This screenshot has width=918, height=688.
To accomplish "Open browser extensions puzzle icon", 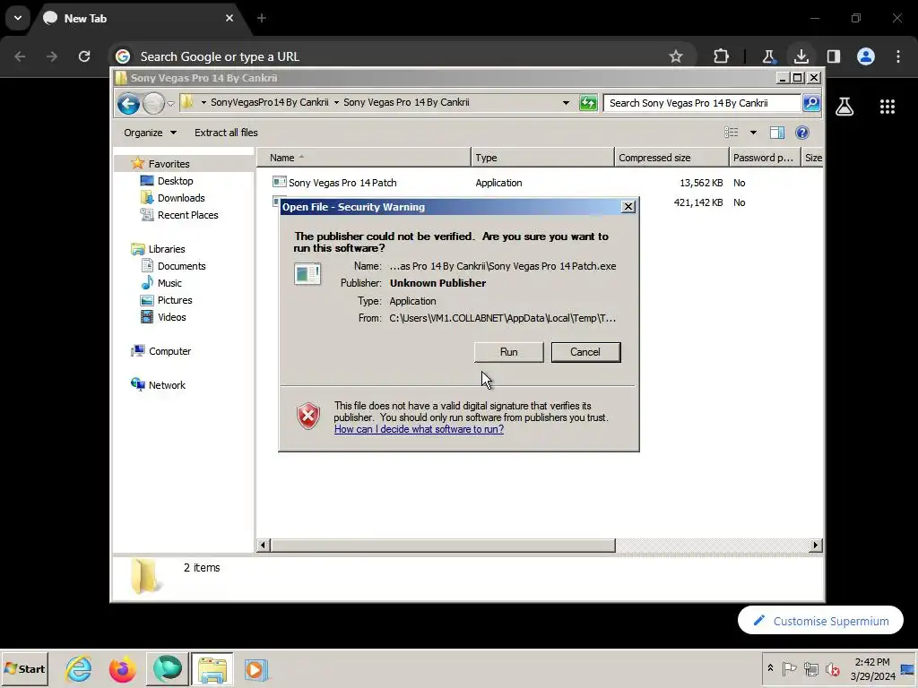I will tap(722, 56).
